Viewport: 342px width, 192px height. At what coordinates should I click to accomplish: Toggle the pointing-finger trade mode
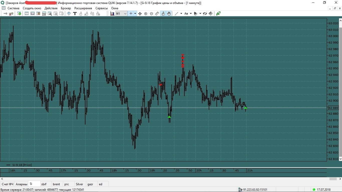[163, 14]
